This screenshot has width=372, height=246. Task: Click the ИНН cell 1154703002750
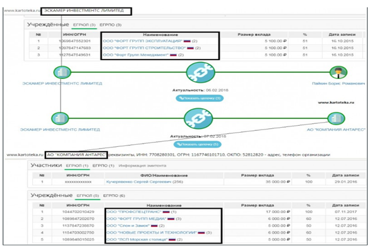pos(78,233)
